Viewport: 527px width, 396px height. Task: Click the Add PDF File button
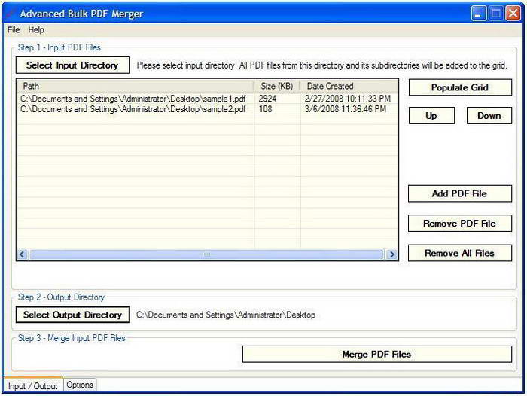coord(460,193)
